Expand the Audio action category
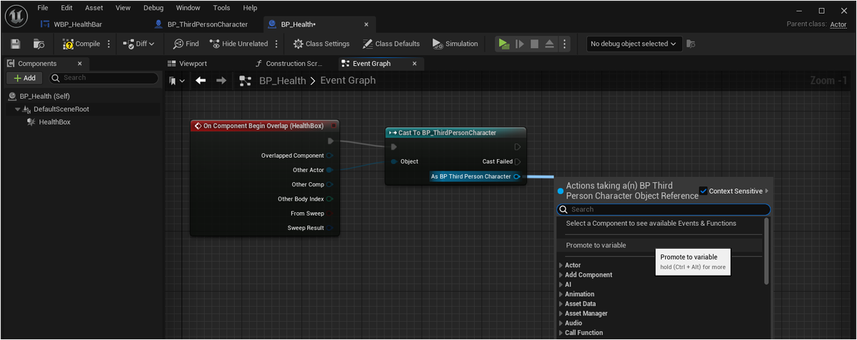857x340 pixels. tap(561, 323)
